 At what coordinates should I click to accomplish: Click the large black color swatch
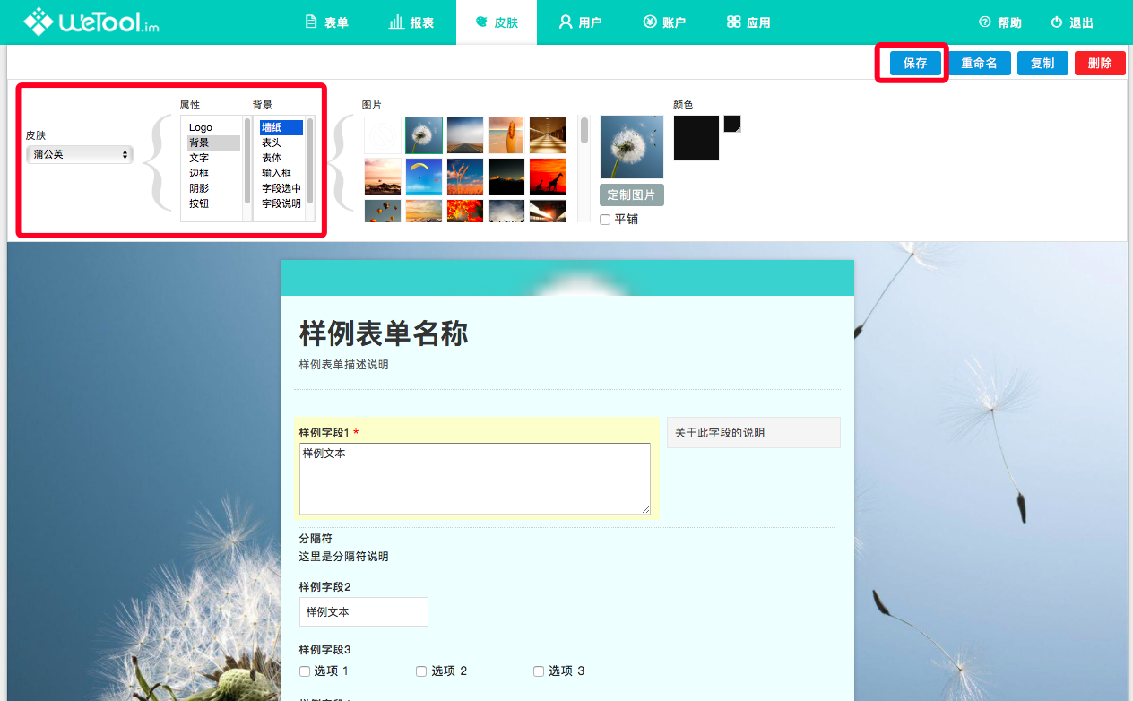tap(696, 138)
